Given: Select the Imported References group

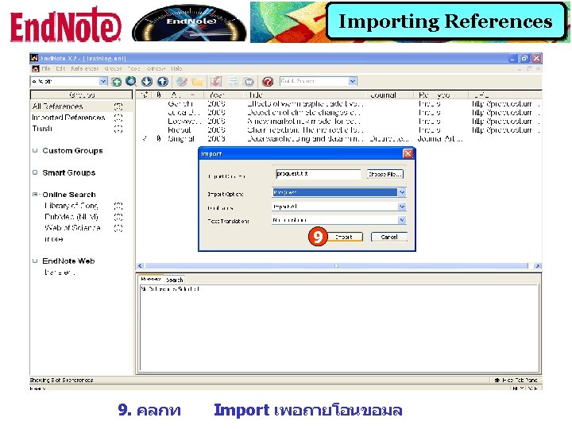Looking at the screenshot, I should [x=81, y=118].
